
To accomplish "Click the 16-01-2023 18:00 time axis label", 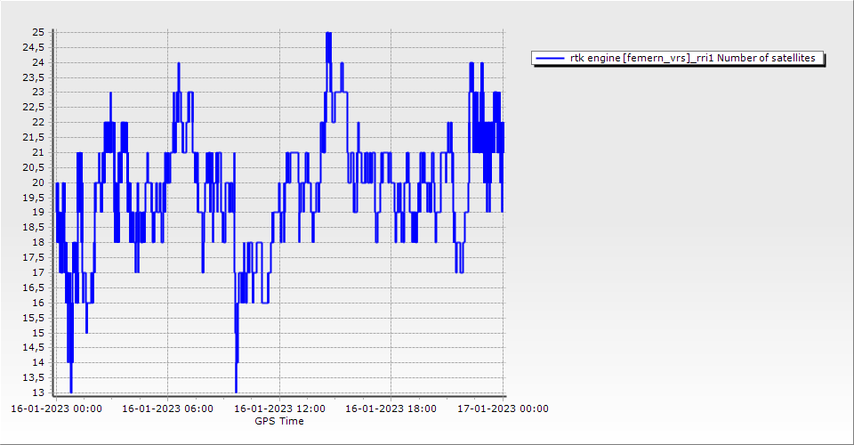I will tap(391, 409).
